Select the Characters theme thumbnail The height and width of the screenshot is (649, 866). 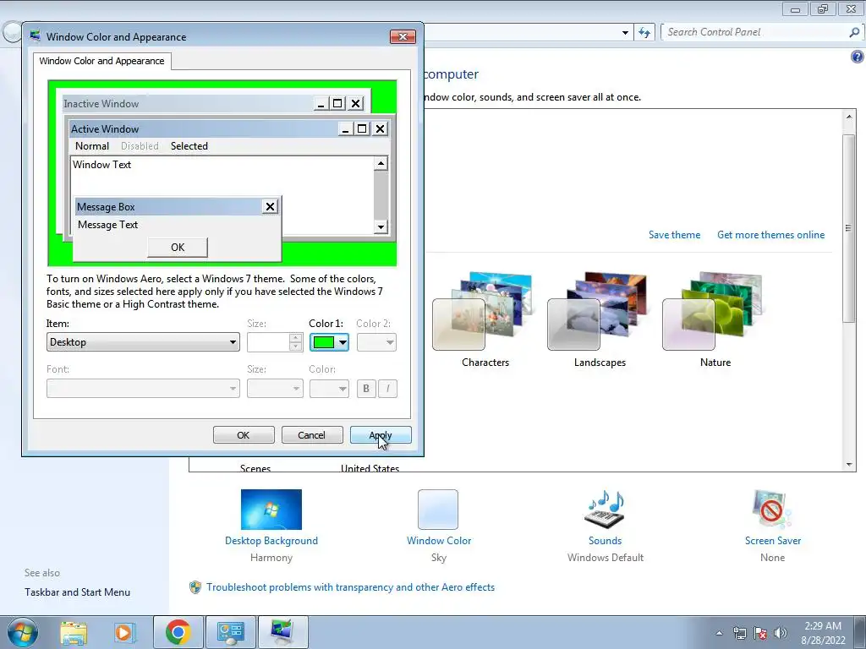click(x=482, y=311)
